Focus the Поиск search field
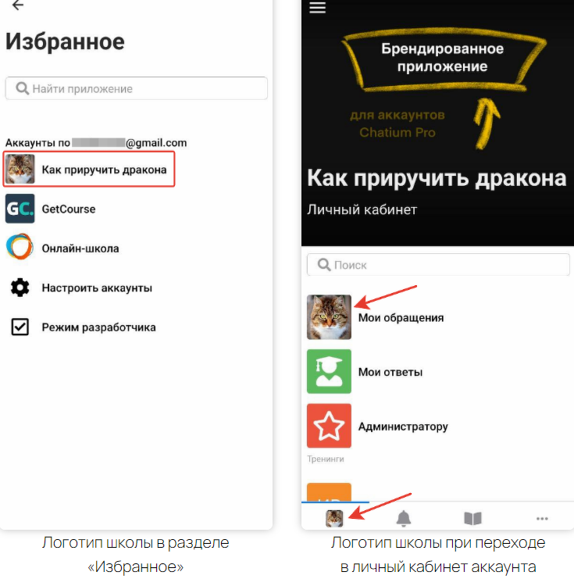The image size is (574, 579). tap(438, 264)
